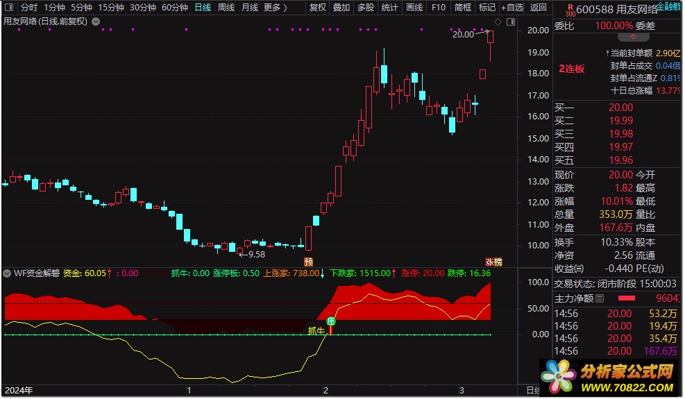Click the 十日总涨幅 row
685x399 pixels.
[x=645, y=90]
